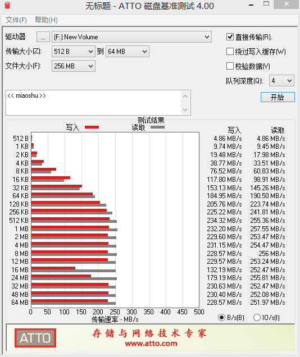
Task: Open the www.atto.com link
Action: [151, 343]
